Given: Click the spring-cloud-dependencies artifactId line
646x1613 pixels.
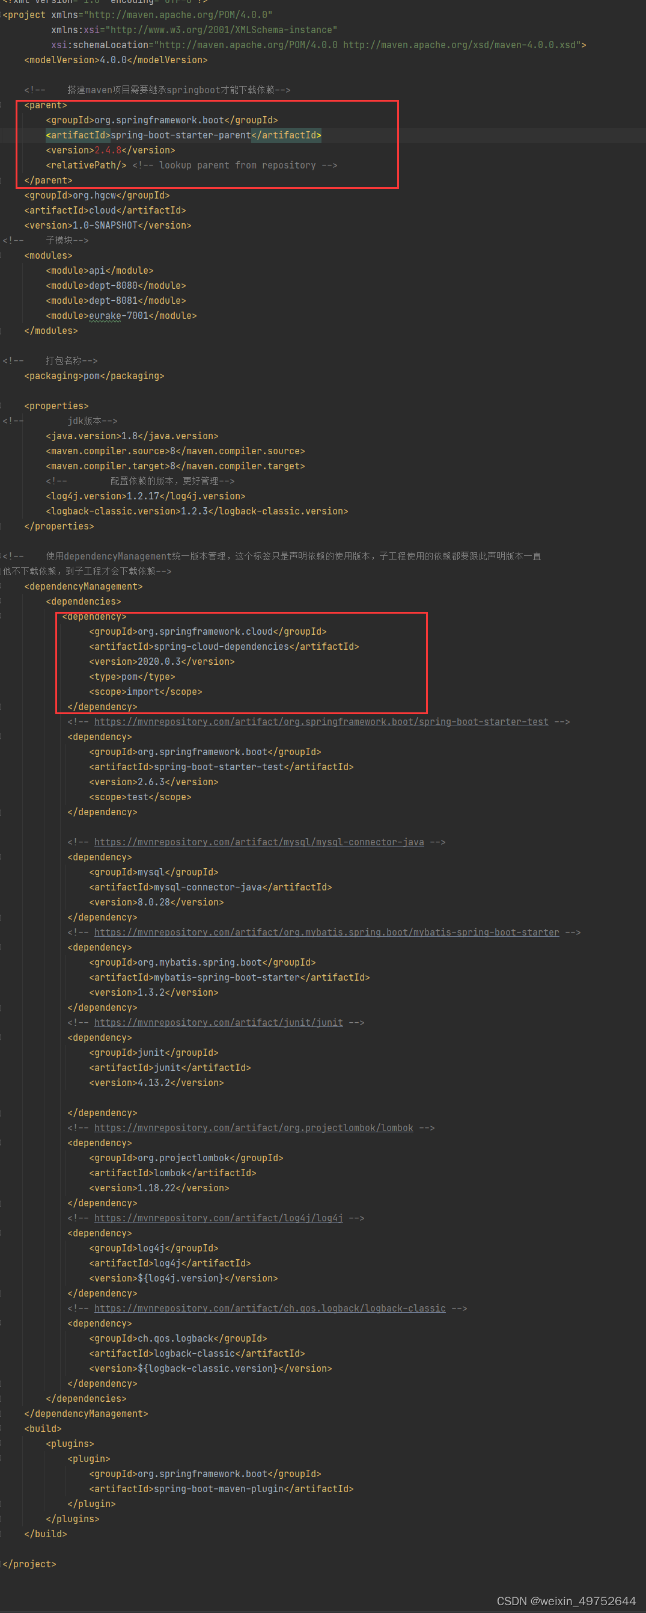Looking at the screenshot, I should coord(224,646).
